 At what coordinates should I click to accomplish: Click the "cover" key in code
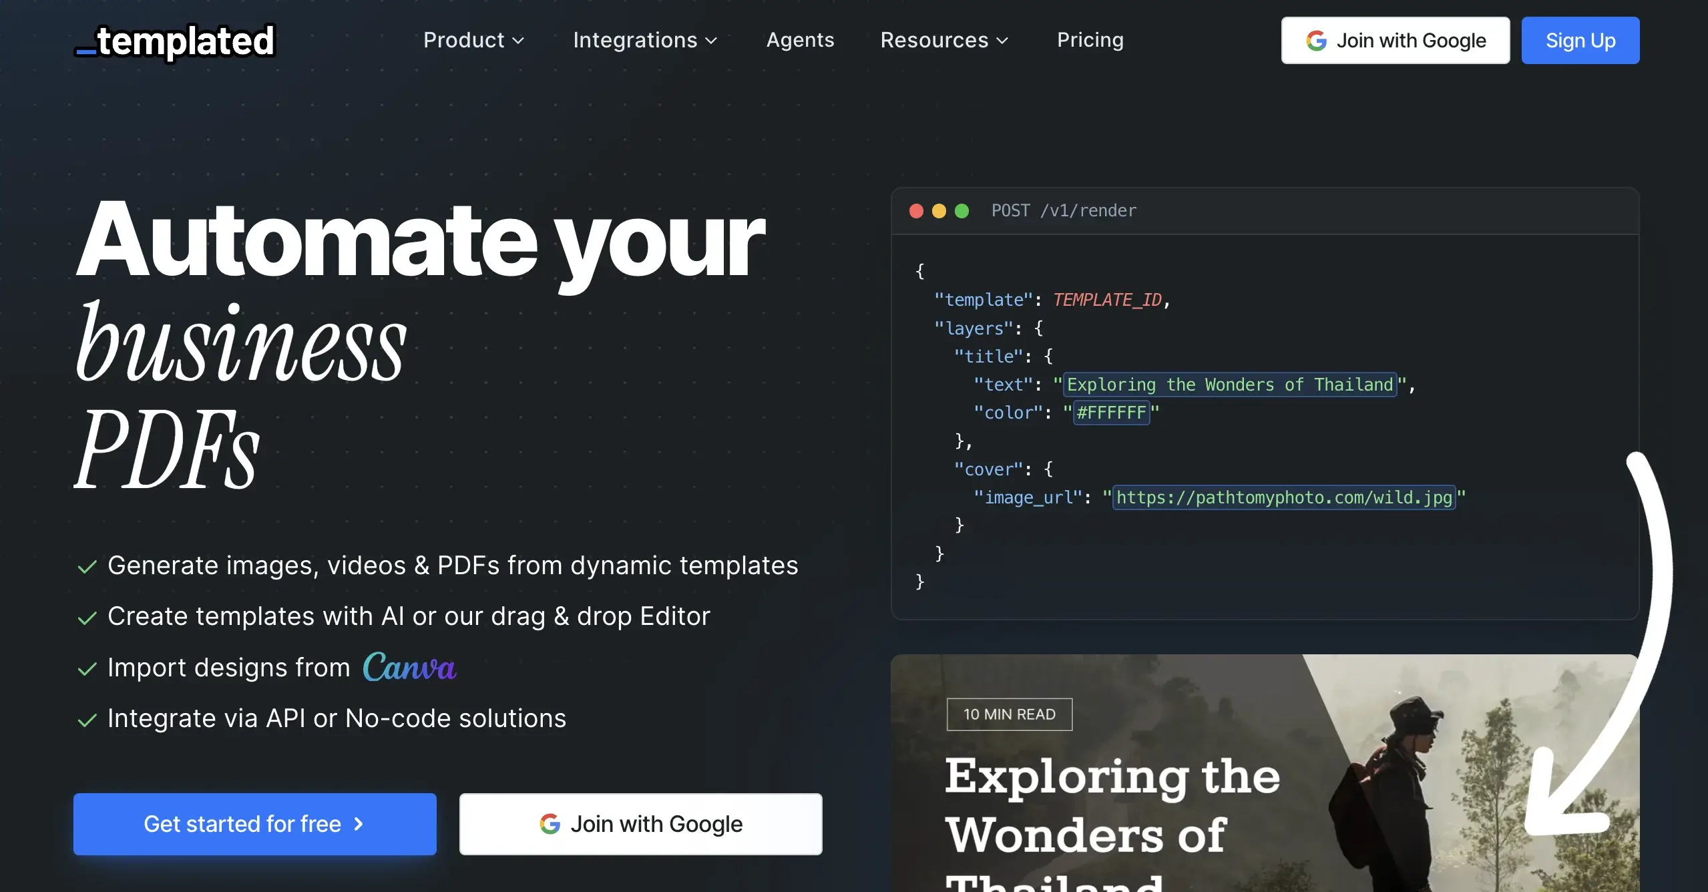click(988, 469)
